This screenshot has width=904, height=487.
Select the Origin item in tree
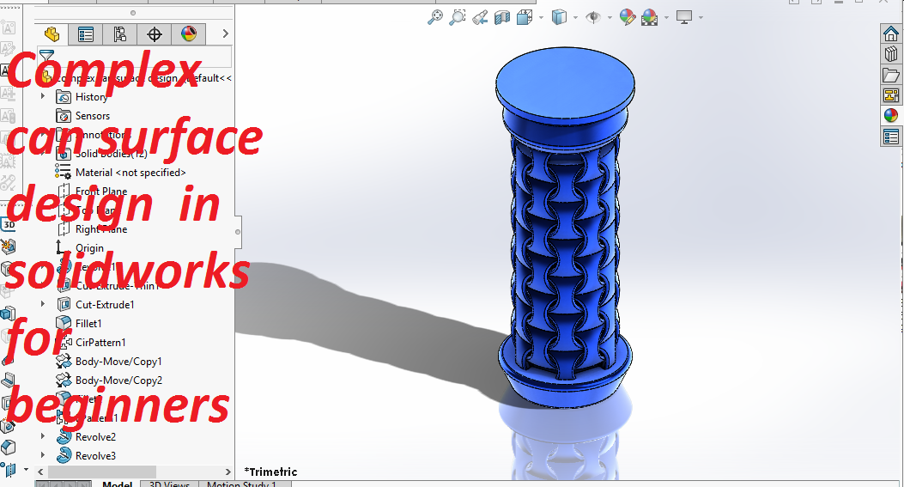pos(89,248)
